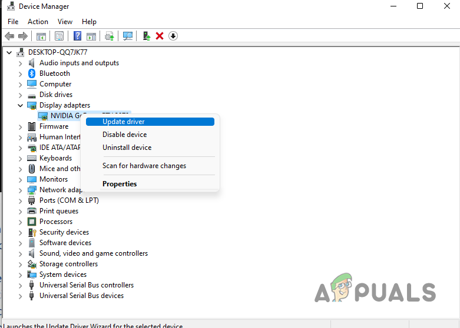This screenshot has height=328, width=460.
Task: Select the Universal Serial Bus controllers icon
Action: 32,285
